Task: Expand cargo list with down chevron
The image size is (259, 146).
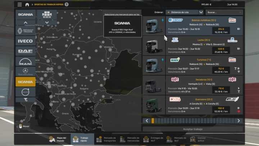Action: pyautogui.click(x=47, y=22)
